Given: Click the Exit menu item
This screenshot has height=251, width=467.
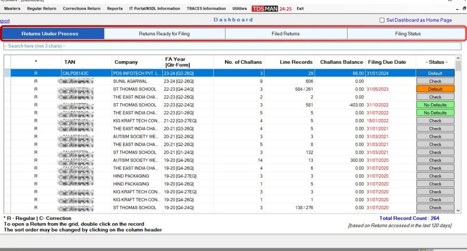Looking at the screenshot, I should coord(300,8).
